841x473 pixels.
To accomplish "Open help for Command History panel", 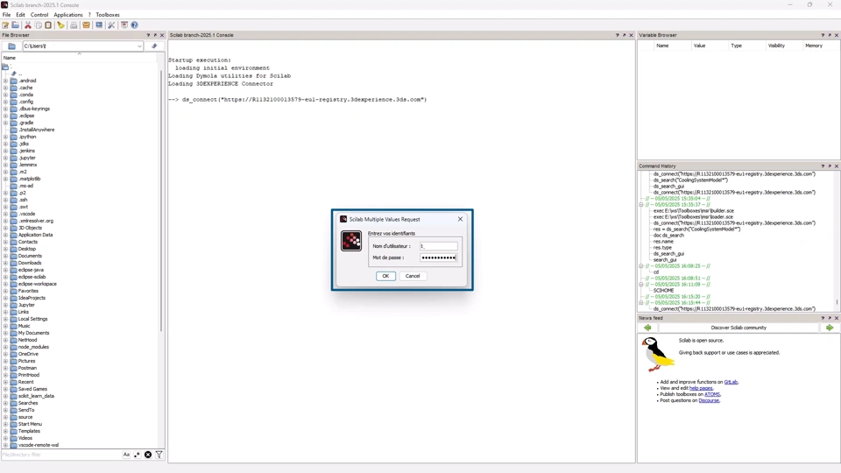I will 823,166.
